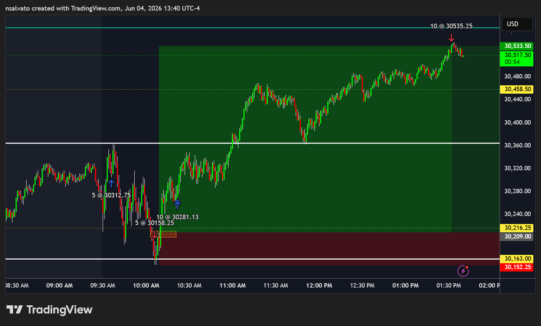Click the yellow 30,458.50 price label
541x326 pixels.
pyautogui.click(x=517, y=89)
